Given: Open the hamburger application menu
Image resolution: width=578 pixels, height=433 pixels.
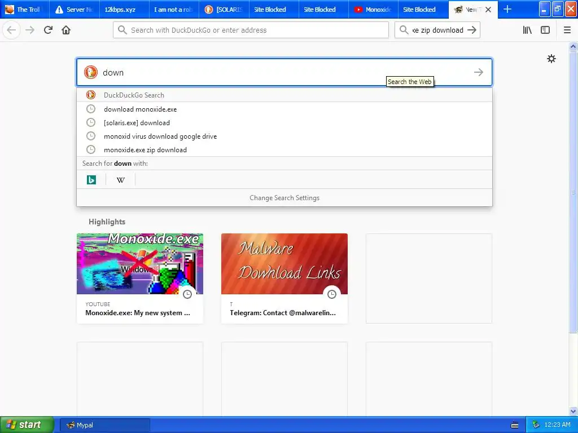Looking at the screenshot, I should (567, 30).
